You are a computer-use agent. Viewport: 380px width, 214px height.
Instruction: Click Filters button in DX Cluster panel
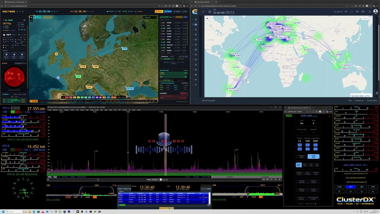pos(179,17)
